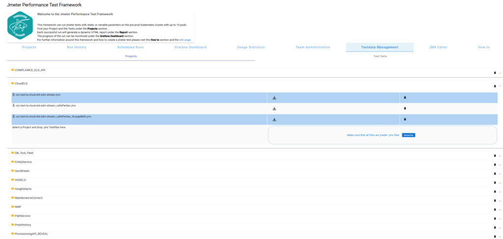Delete the PointHistory project
Viewport: 503px width, 239px height.
click(495, 227)
